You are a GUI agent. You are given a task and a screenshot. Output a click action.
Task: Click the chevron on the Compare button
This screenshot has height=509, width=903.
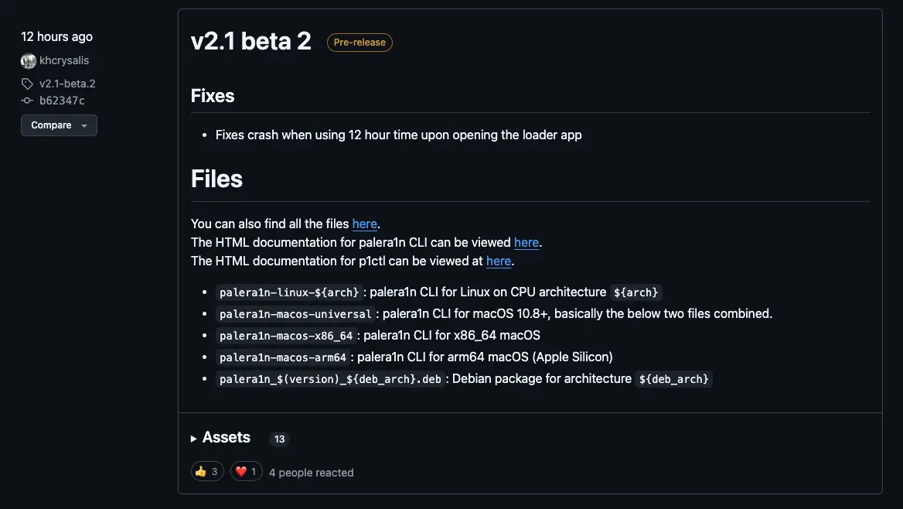[85, 125]
